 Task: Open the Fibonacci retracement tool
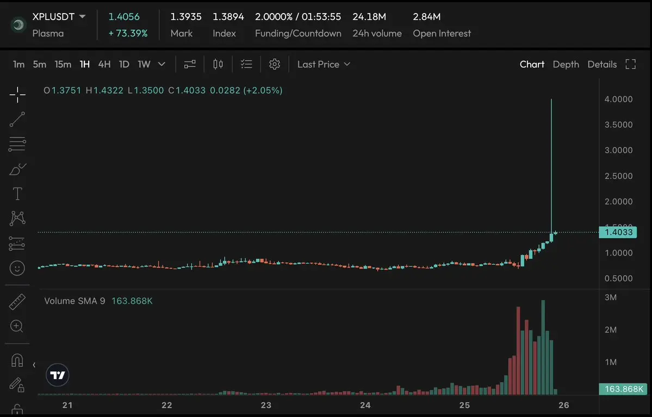17,144
